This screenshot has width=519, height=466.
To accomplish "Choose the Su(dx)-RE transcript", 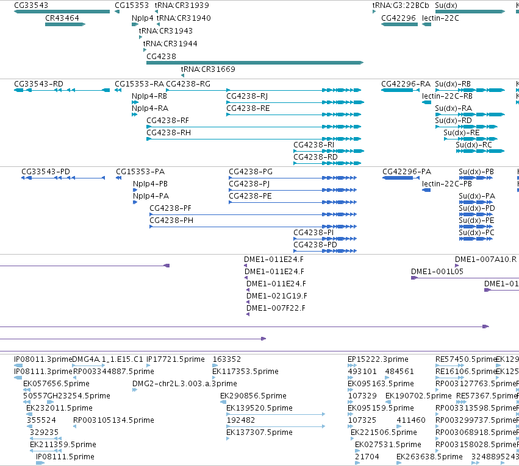I will pos(462,133).
